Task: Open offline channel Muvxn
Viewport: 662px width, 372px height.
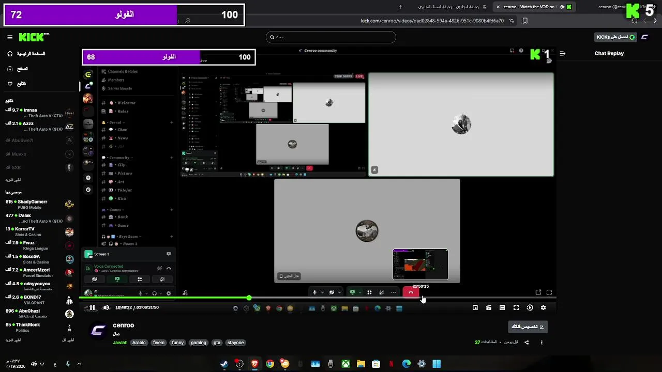Action: pos(40,154)
